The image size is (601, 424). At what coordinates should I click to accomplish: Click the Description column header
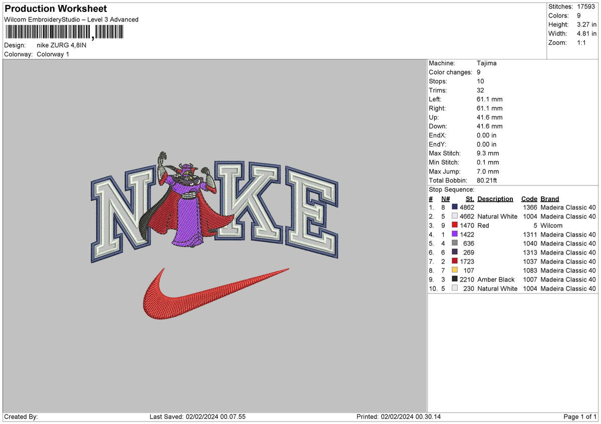(x=495, y=198)
